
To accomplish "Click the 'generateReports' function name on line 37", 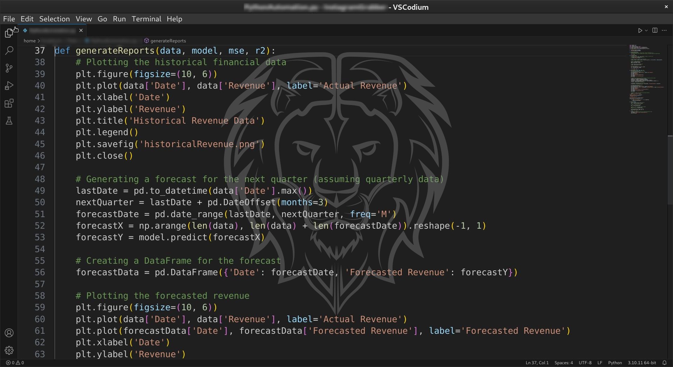I will pyautogui.click(x=115, y=51).
